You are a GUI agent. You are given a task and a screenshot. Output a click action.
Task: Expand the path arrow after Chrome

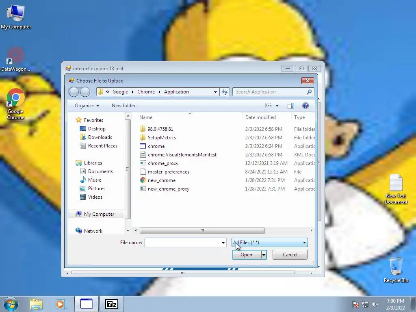159,92
